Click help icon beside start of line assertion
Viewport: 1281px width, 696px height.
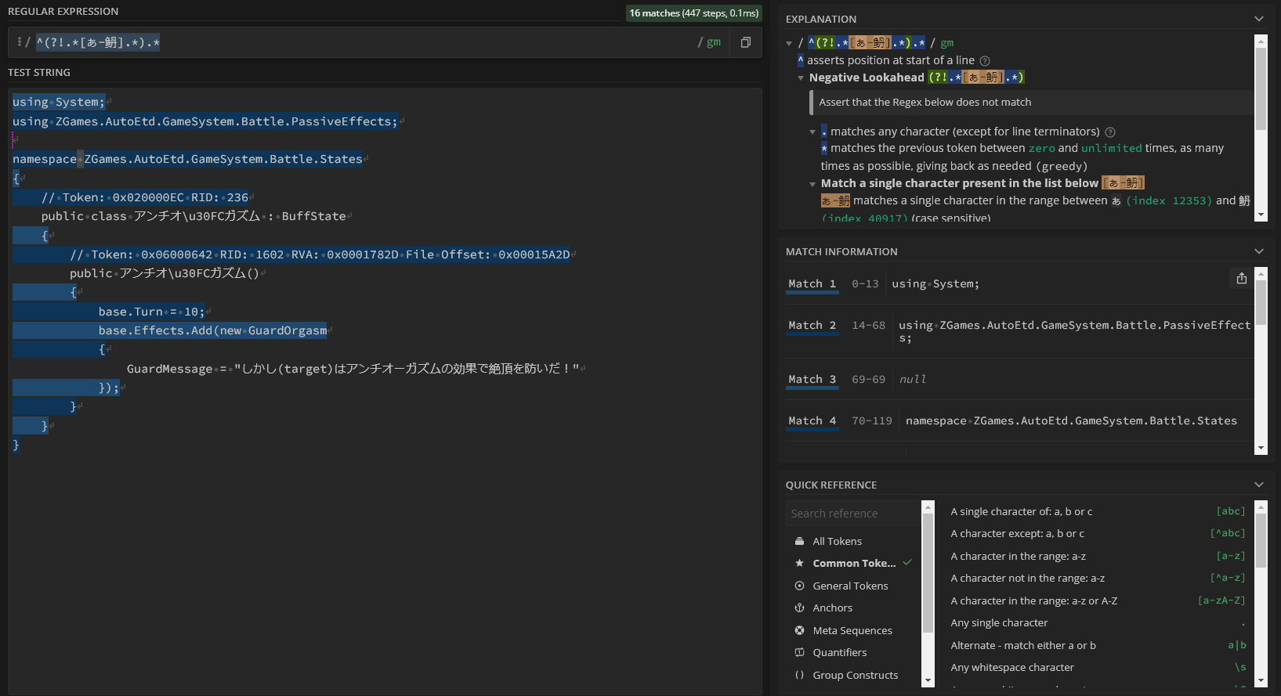click(985, 61)
